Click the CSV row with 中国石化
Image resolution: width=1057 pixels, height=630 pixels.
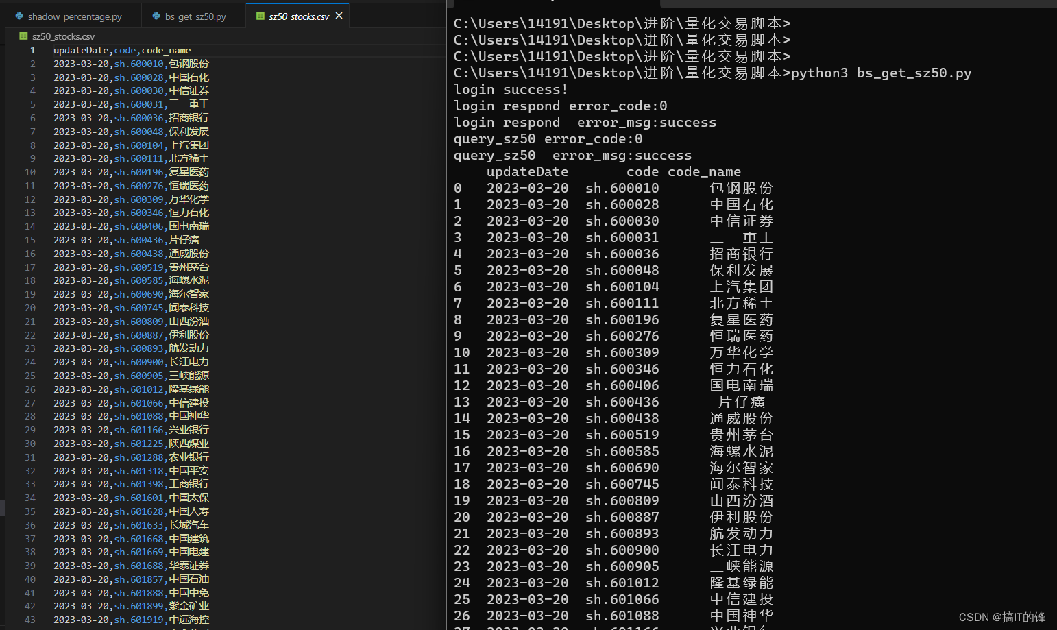click(131, 77)
